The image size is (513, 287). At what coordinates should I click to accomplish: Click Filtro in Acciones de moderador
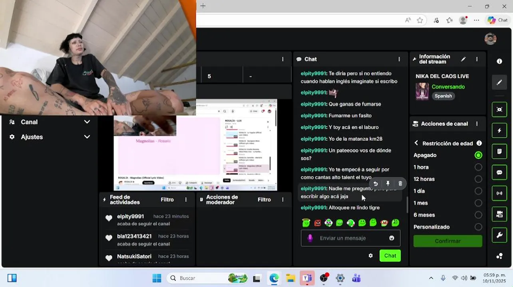(264, 199)
